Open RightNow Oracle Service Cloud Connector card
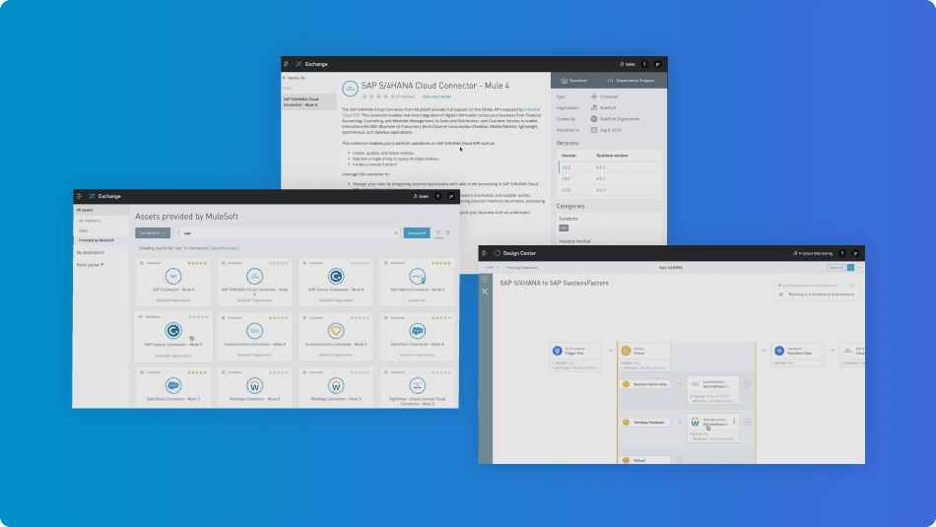Image resolution: width=936 pixels, height=527 pixels. 418,388
